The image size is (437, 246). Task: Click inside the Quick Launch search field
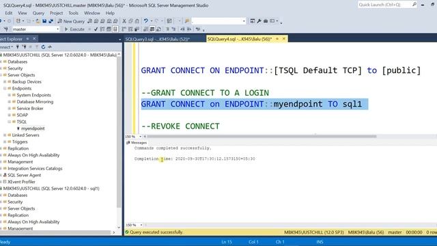[x=384, y=5]
